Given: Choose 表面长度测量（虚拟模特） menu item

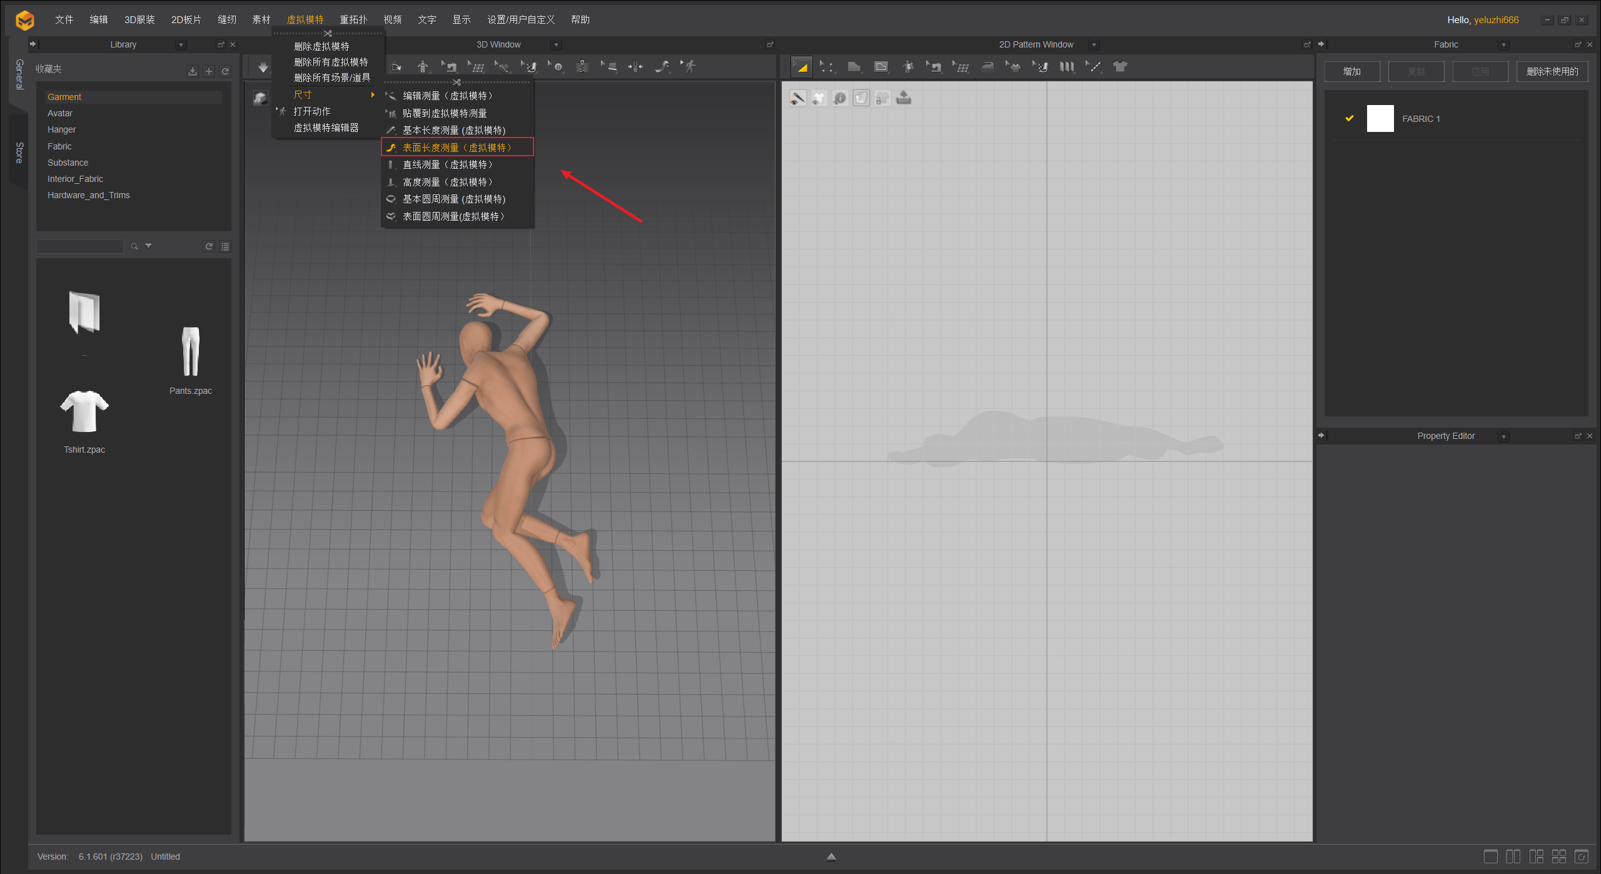Looking at the screenshot, I should (457, 148).
